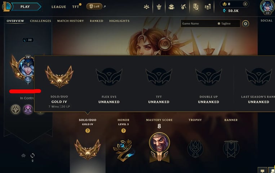Screen dimensions: 275x173
Task: Click the Solo/Duo rank question mark icon
Action: 88,131
